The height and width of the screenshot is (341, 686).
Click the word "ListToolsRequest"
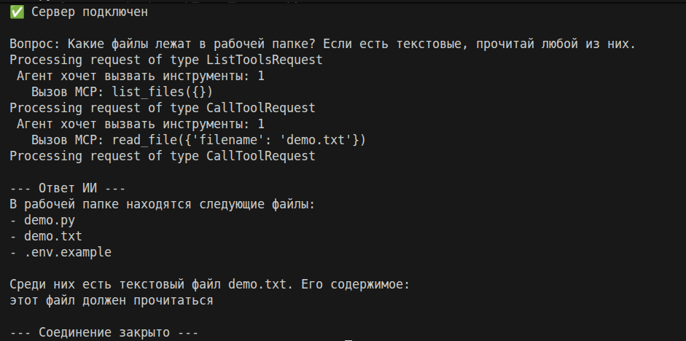tap(264, 60)
